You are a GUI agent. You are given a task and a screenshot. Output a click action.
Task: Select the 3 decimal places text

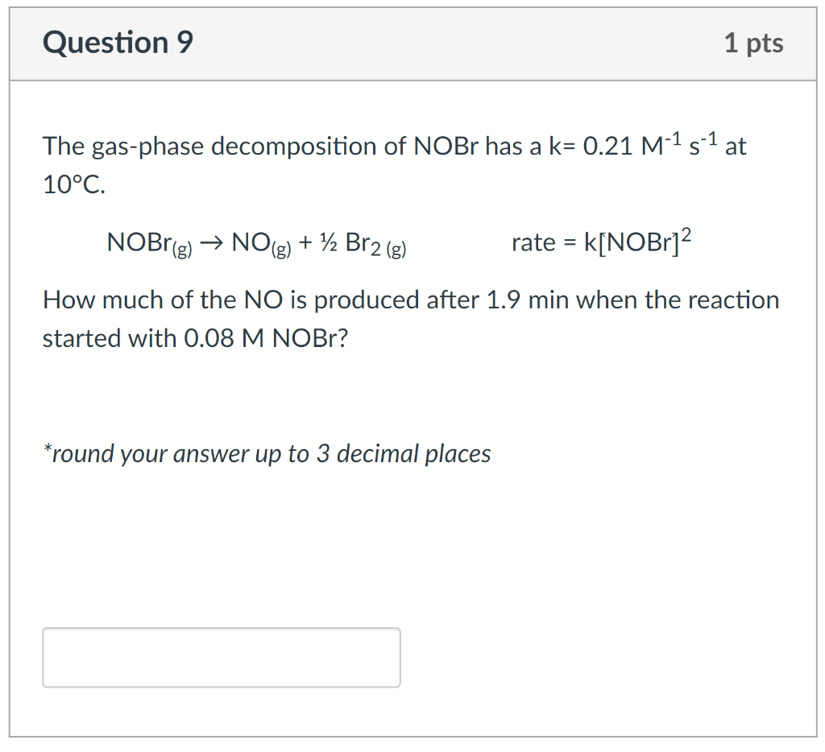tap(401, 453)
